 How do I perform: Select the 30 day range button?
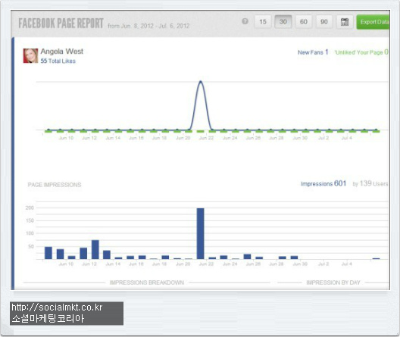click(x=283, y=22)
